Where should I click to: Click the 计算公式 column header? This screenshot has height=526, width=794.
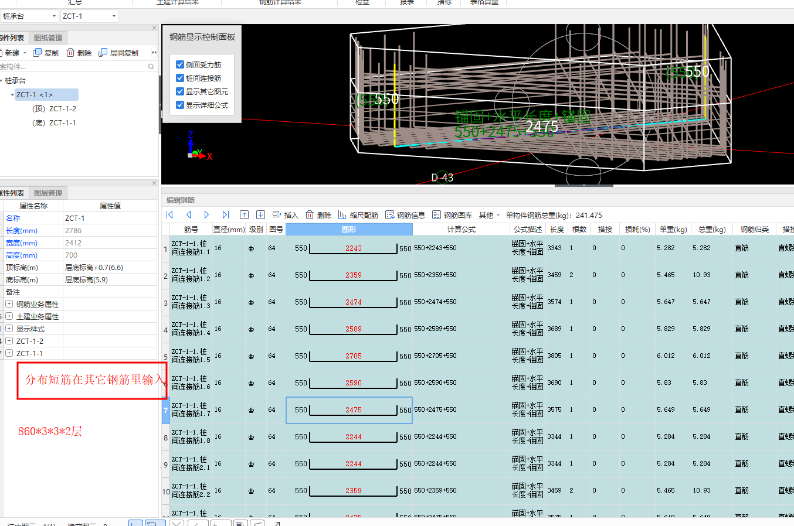(x=462, y=230)
